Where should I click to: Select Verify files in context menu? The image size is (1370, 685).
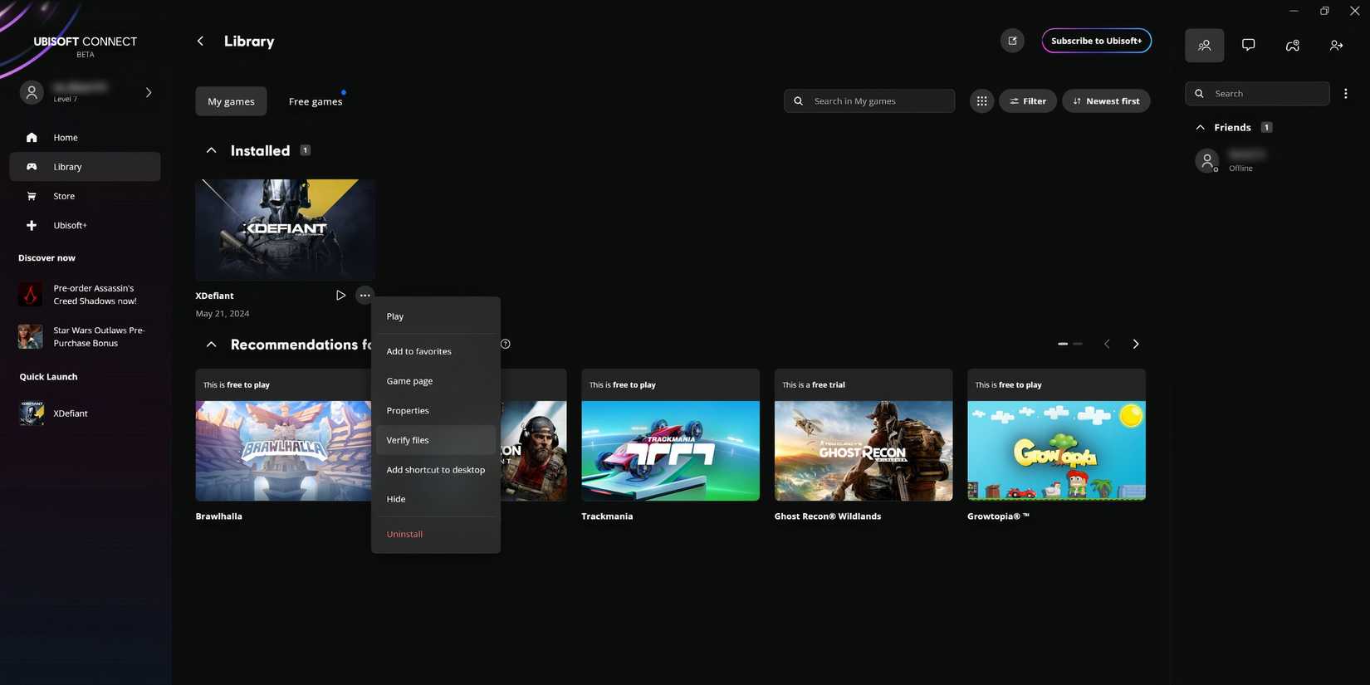tap(408, 440)
